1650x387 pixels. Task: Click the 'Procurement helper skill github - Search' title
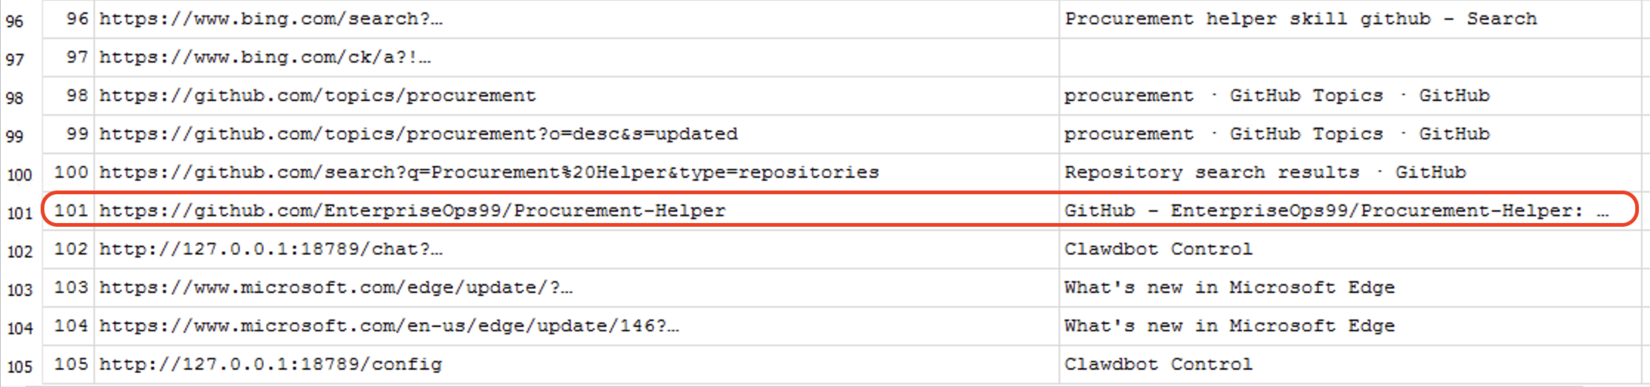(1300, 19)
